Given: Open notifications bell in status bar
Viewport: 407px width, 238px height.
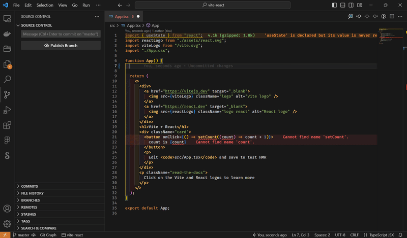Looking at the screenshot, I should [400, 235].
